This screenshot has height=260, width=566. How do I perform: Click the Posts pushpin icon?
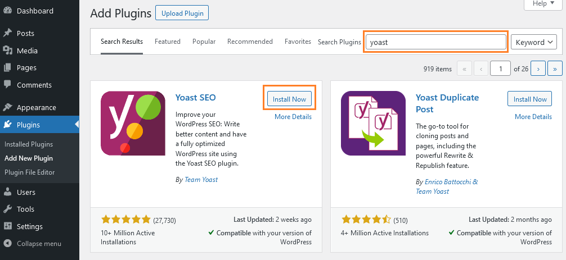click(x=7, y=33)
